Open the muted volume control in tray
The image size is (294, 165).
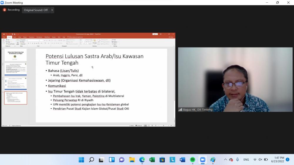(260, 160)
